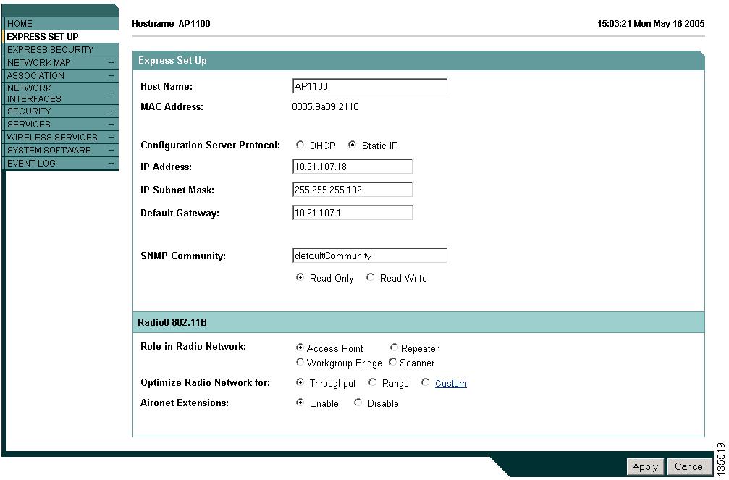Select the Repeater radio network role
Image resolution: width=729 pixels, height=480 pixels.
tap(394, 347)
